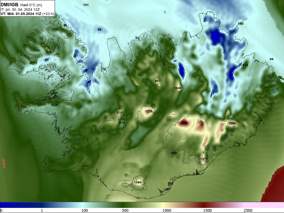Click the 94 value off the east coast

tap(272, 59)
